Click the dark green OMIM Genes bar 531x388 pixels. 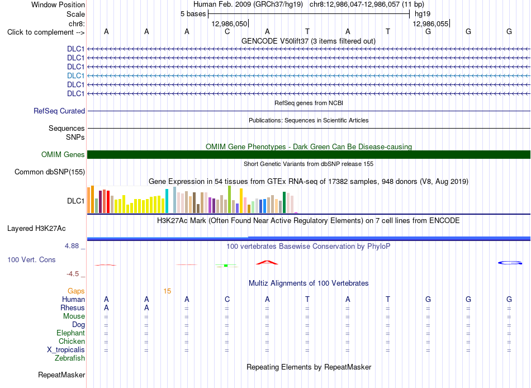(309, 154)
